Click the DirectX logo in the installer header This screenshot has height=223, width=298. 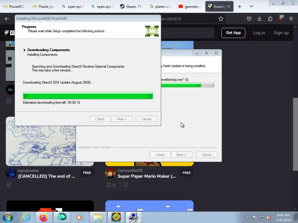152,31
